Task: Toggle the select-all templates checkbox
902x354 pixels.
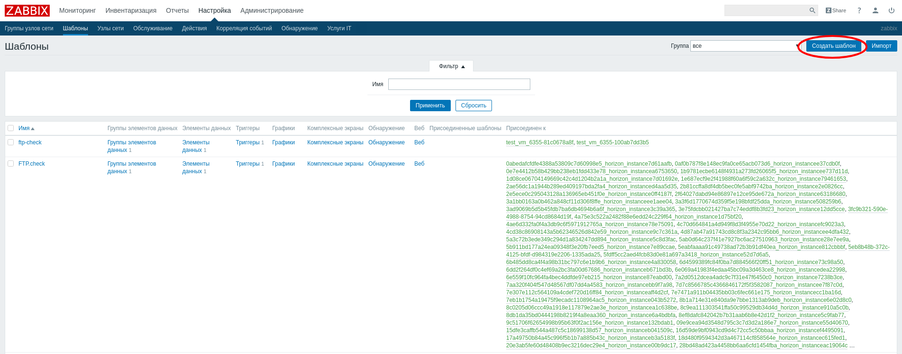Action: point(11,128)
